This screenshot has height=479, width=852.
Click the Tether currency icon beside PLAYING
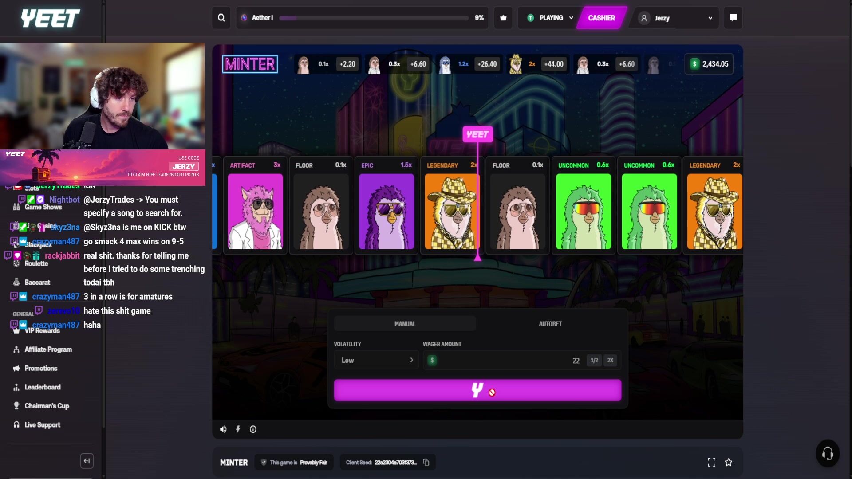coord(530,18)
